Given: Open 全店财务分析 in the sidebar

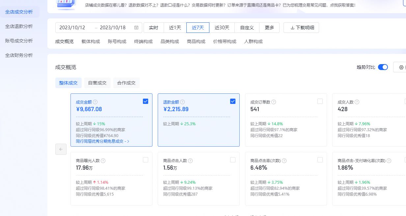Looking at the screenshot, I should (x=19, y=55).
